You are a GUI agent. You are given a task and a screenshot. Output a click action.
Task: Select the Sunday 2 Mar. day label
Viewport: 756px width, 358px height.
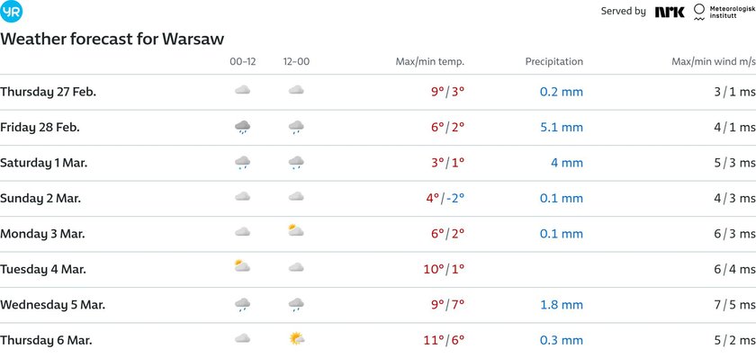coord(40,199)
